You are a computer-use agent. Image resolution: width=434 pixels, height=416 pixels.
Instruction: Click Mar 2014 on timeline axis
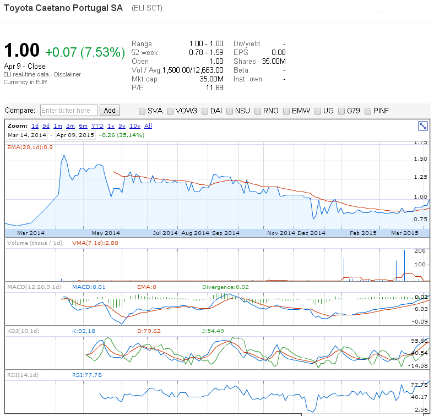(x=31, y=233)
